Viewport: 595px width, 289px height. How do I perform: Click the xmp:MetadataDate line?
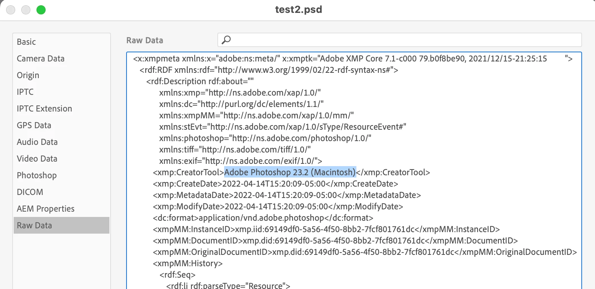pyautogui.click(x=287, y=195)
